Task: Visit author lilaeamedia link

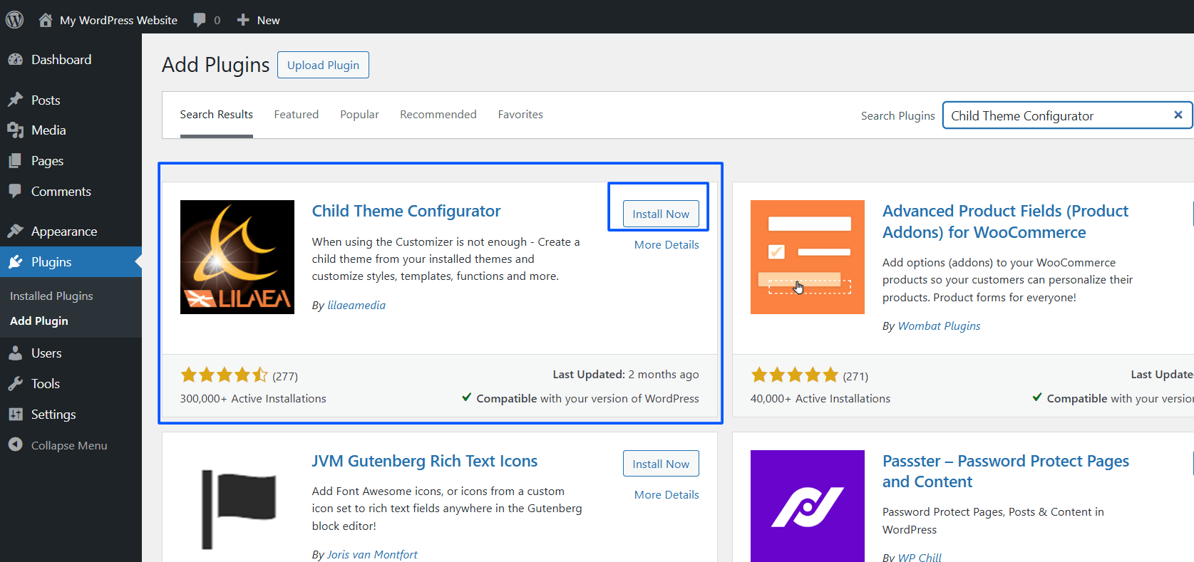Action: tap(356, 305)
